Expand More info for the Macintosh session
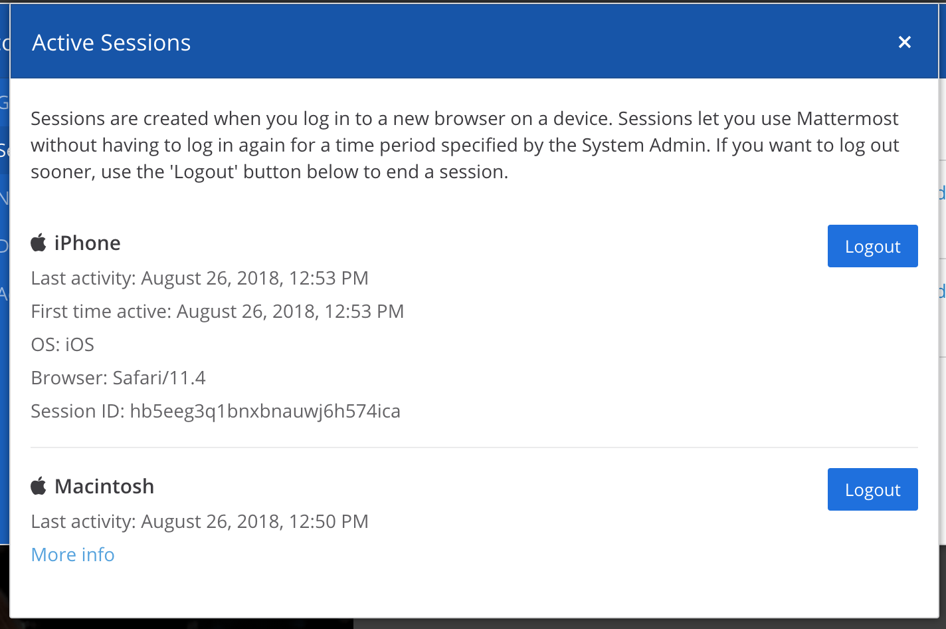946x629 pixels. click(x=72, y=555)
